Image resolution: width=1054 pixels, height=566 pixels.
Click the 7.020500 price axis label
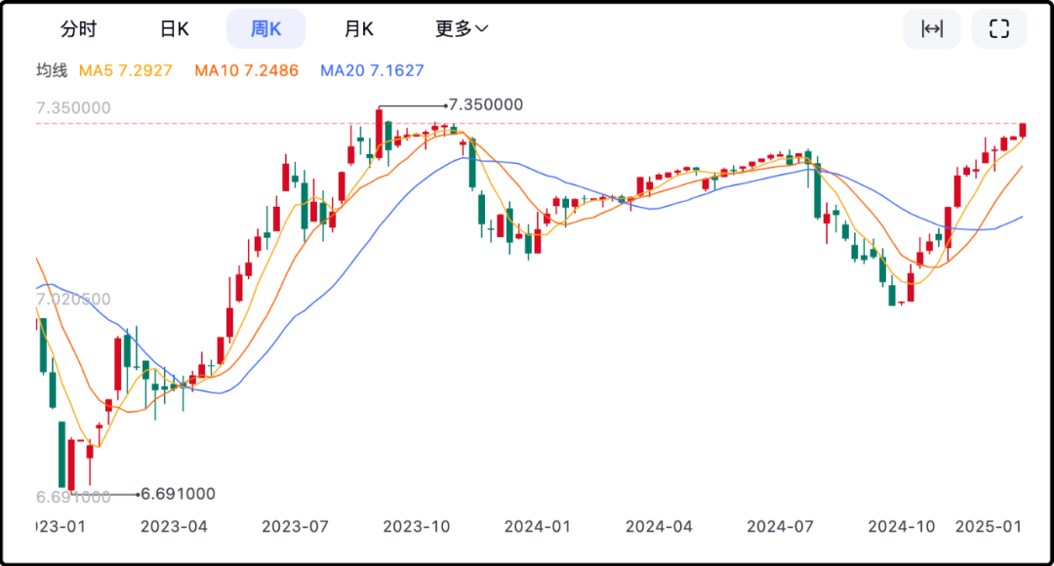point(73,299)
